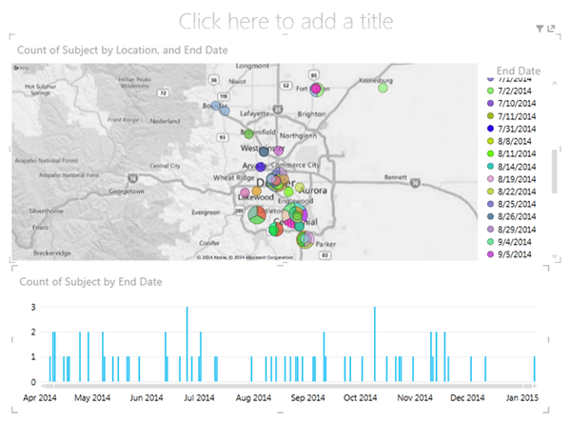
Task: Click the 'Count of Subject by End Date' chart title
Action: 90,282
